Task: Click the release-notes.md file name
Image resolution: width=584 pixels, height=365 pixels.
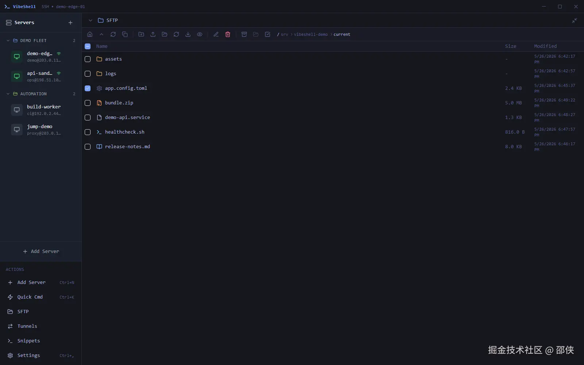Action: coord(127,147)
